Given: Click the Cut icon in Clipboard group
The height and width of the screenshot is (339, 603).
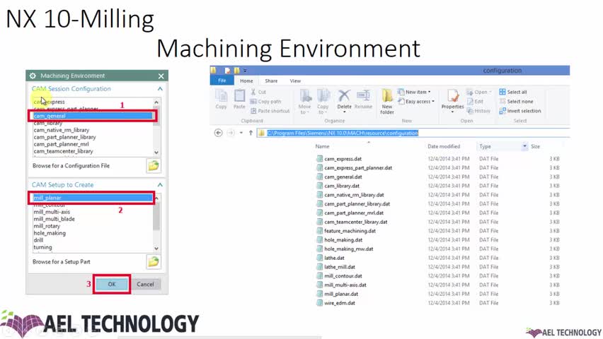Looking at the screenshot, I should pyautogui.click(x=258, y=92).
